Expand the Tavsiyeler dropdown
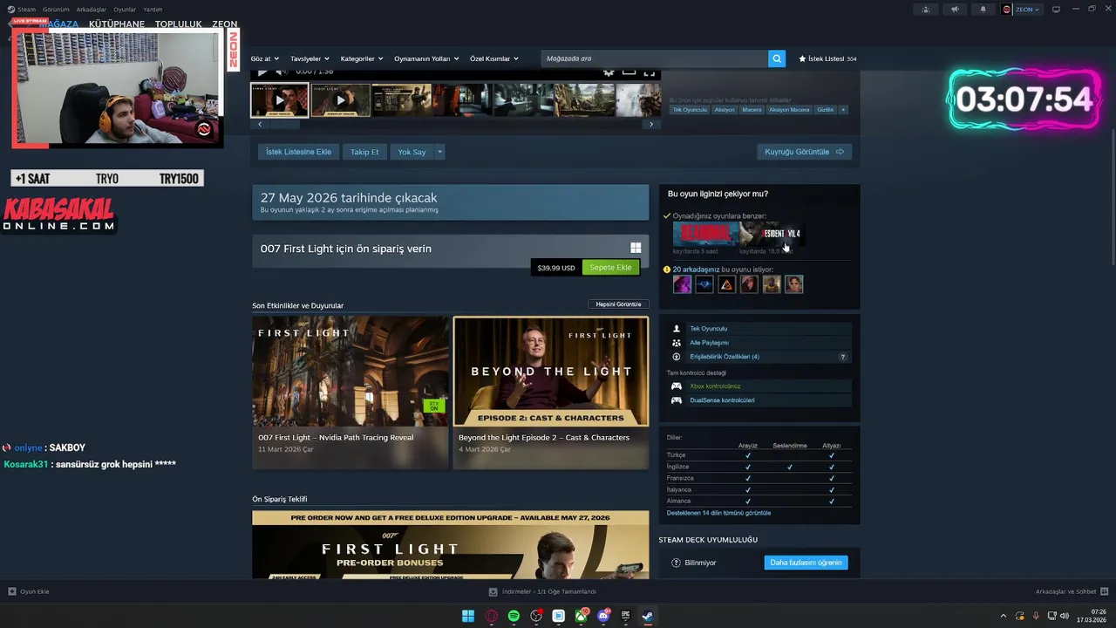 click(310, 58)
